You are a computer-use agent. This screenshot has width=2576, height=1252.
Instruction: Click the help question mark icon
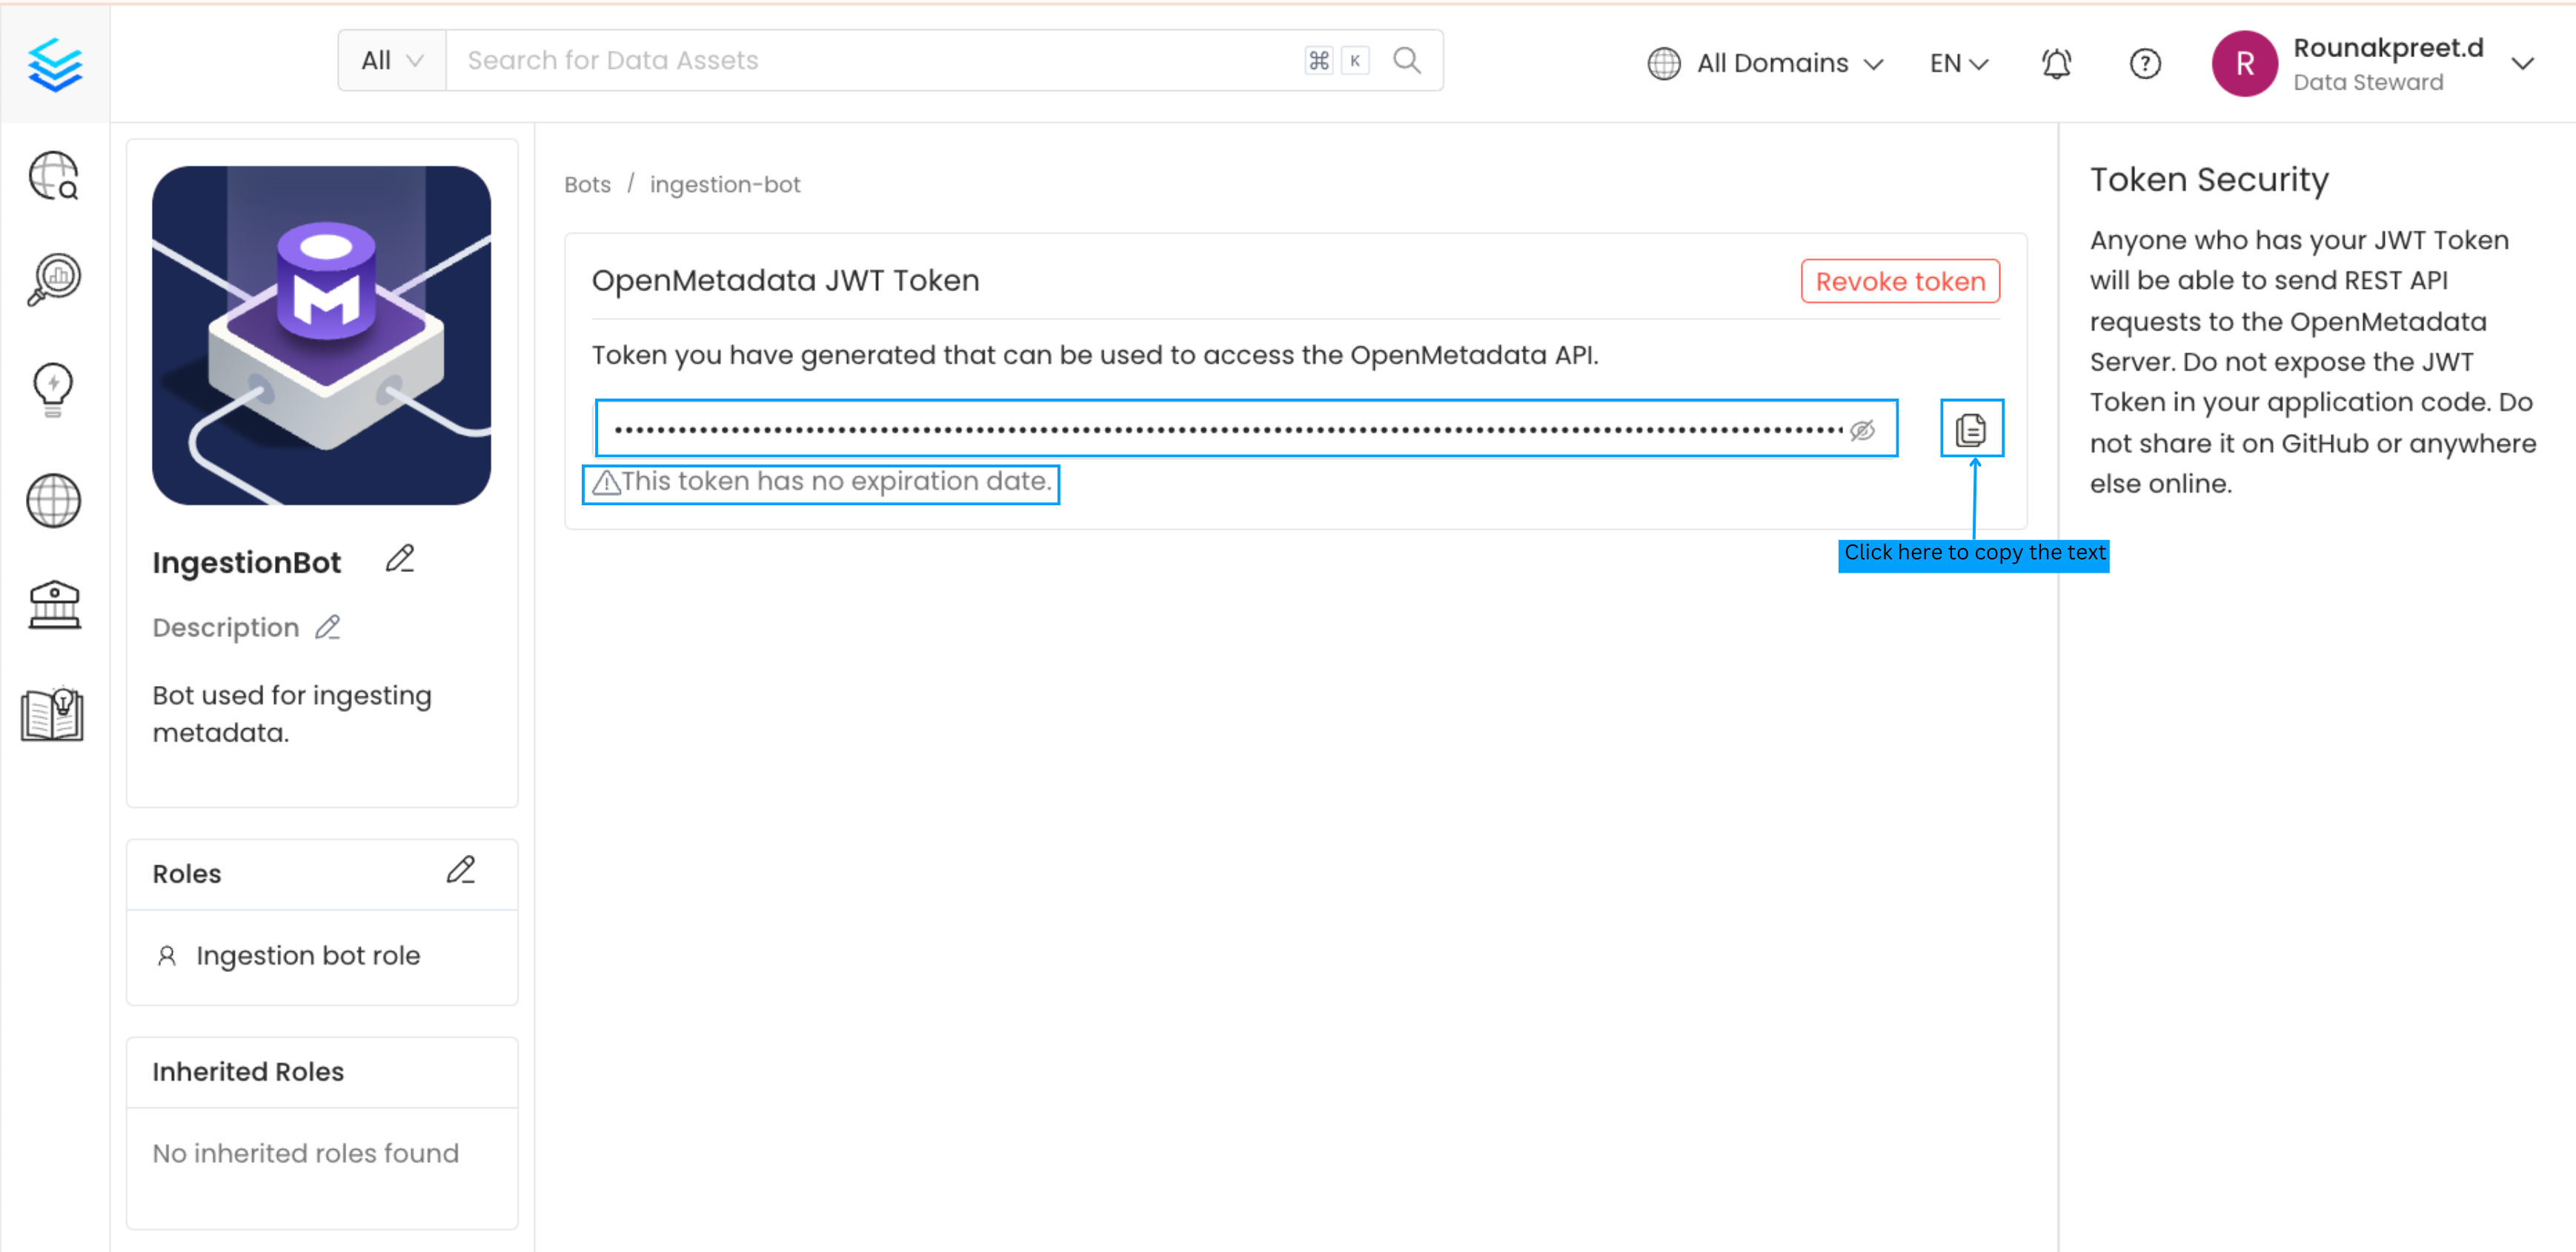tap(2144, 63)
